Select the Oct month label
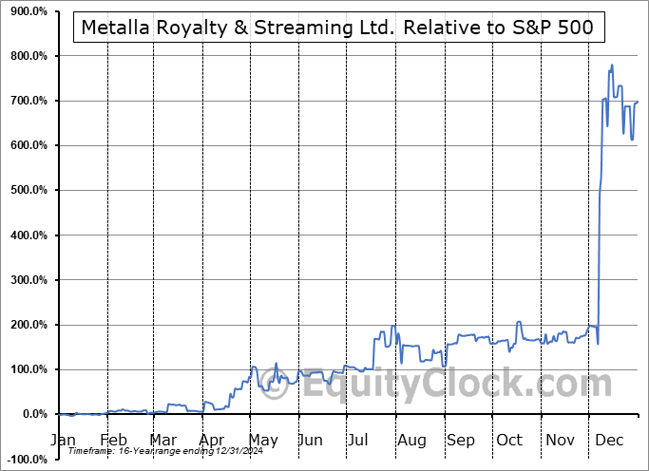649x471 pixels. (x=509, y=440)
